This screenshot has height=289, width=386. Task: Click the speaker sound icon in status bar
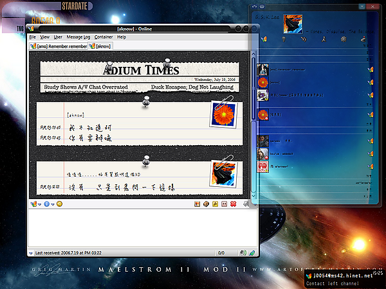[x=244, y=253]
